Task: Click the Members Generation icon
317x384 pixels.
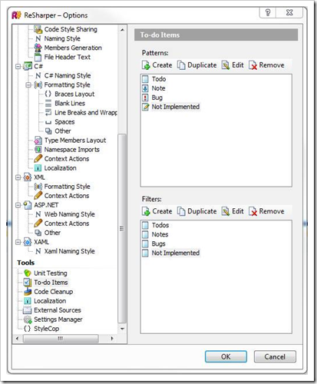Action: click(x=38, y=48)
